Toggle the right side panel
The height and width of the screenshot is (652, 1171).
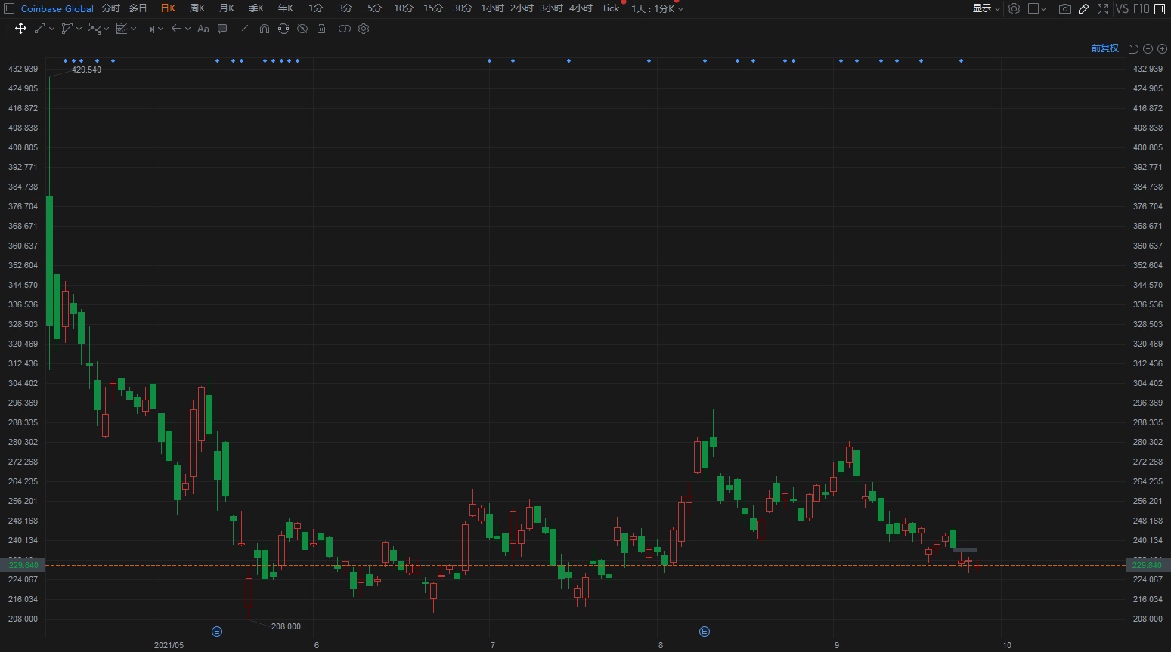pos(1160,8)
